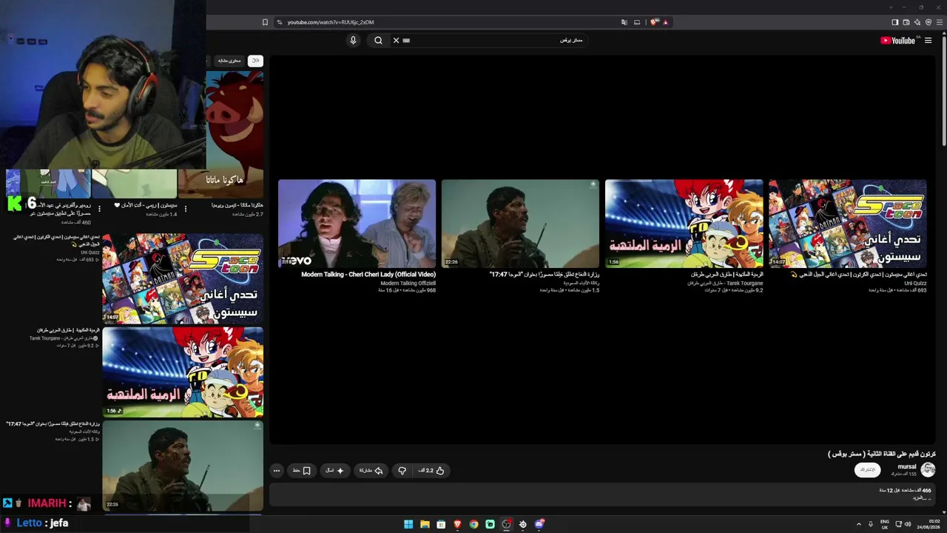Click the magnifier search button
The image size is (947, 533).
[378, 40]
